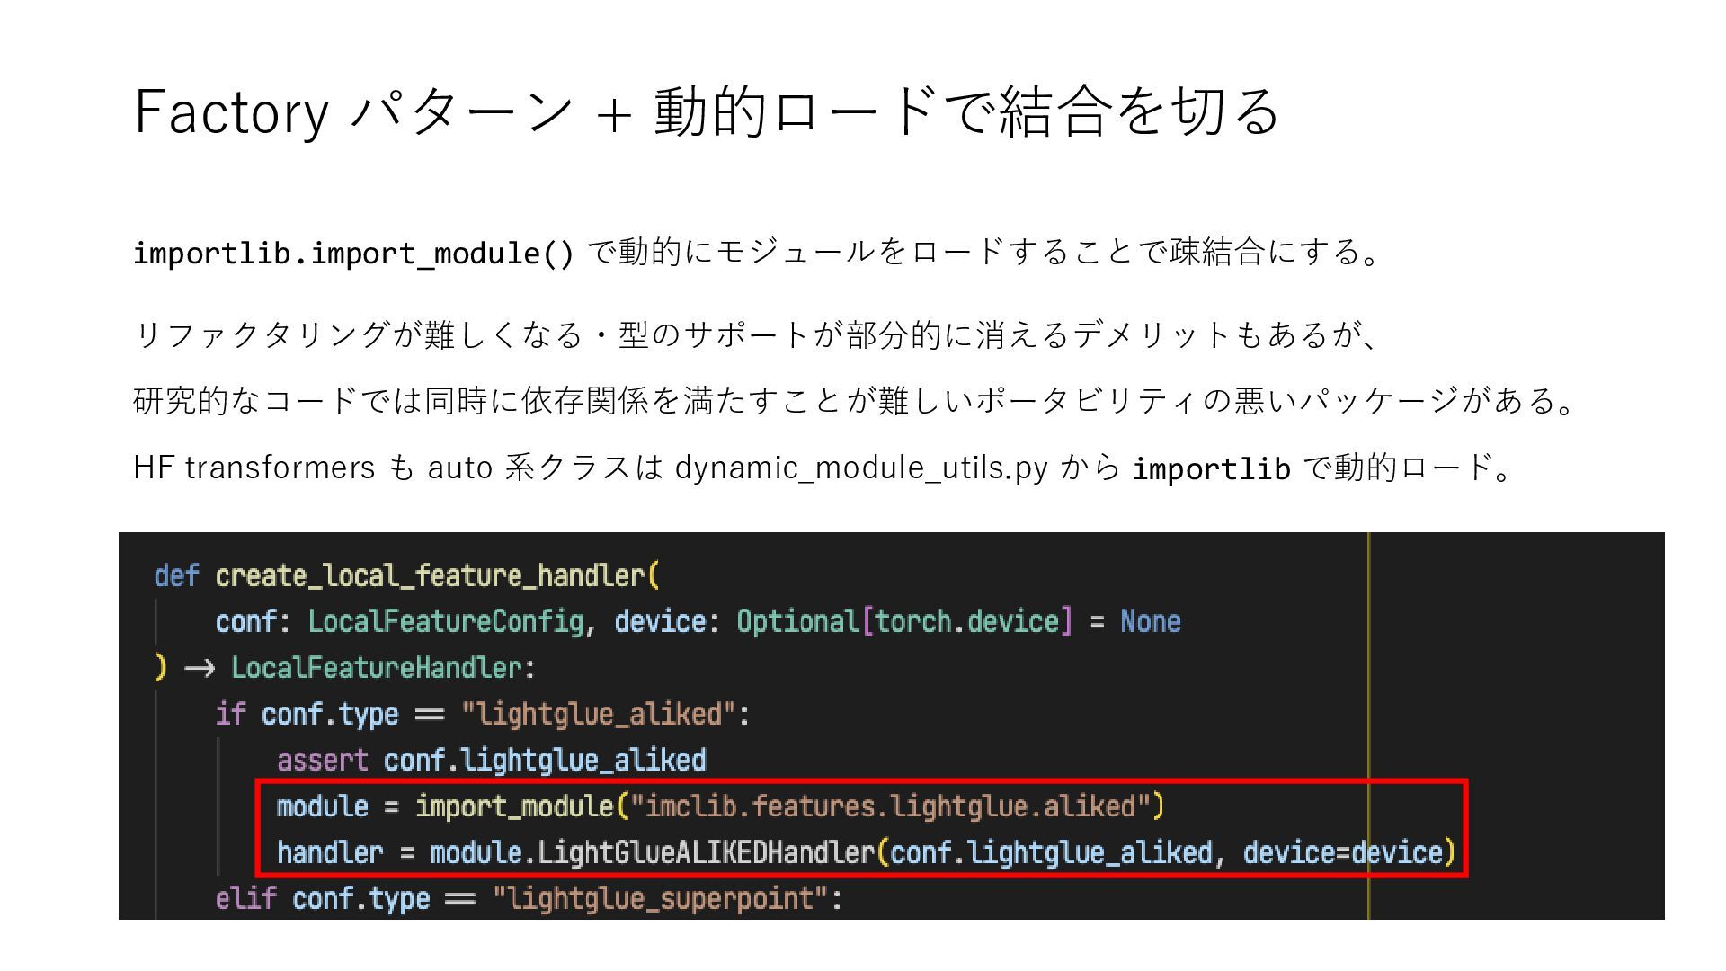Click the bold 'importlib' word in HF line
Screen dimensions: 1726x971
(1211, 468)
